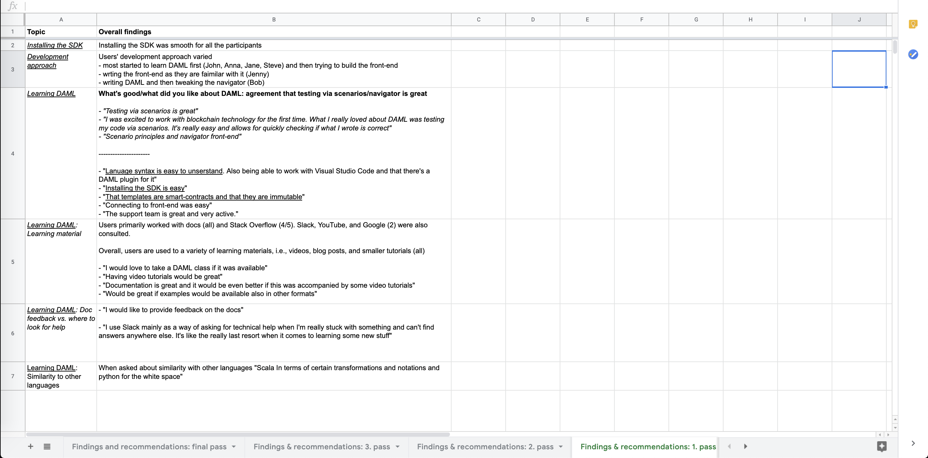Click the add sheet plus icon
This screenshot has width=928, height=458.
tap(31, 447)
